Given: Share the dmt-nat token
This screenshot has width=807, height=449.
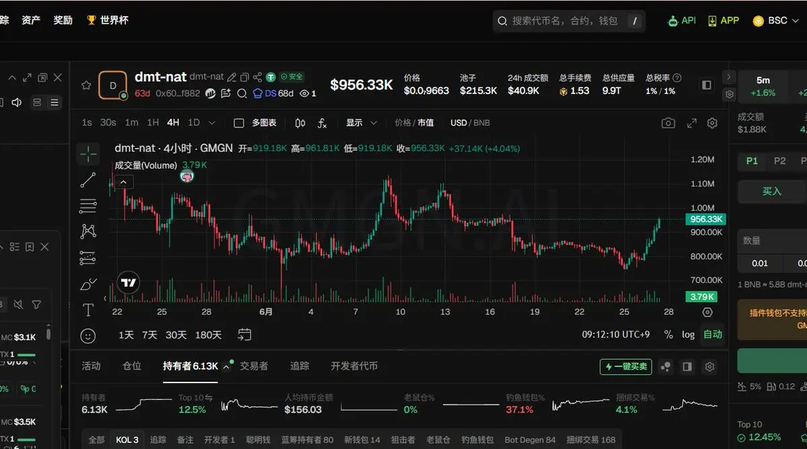Looking at the screenshot, I should (x=257, y=77).
